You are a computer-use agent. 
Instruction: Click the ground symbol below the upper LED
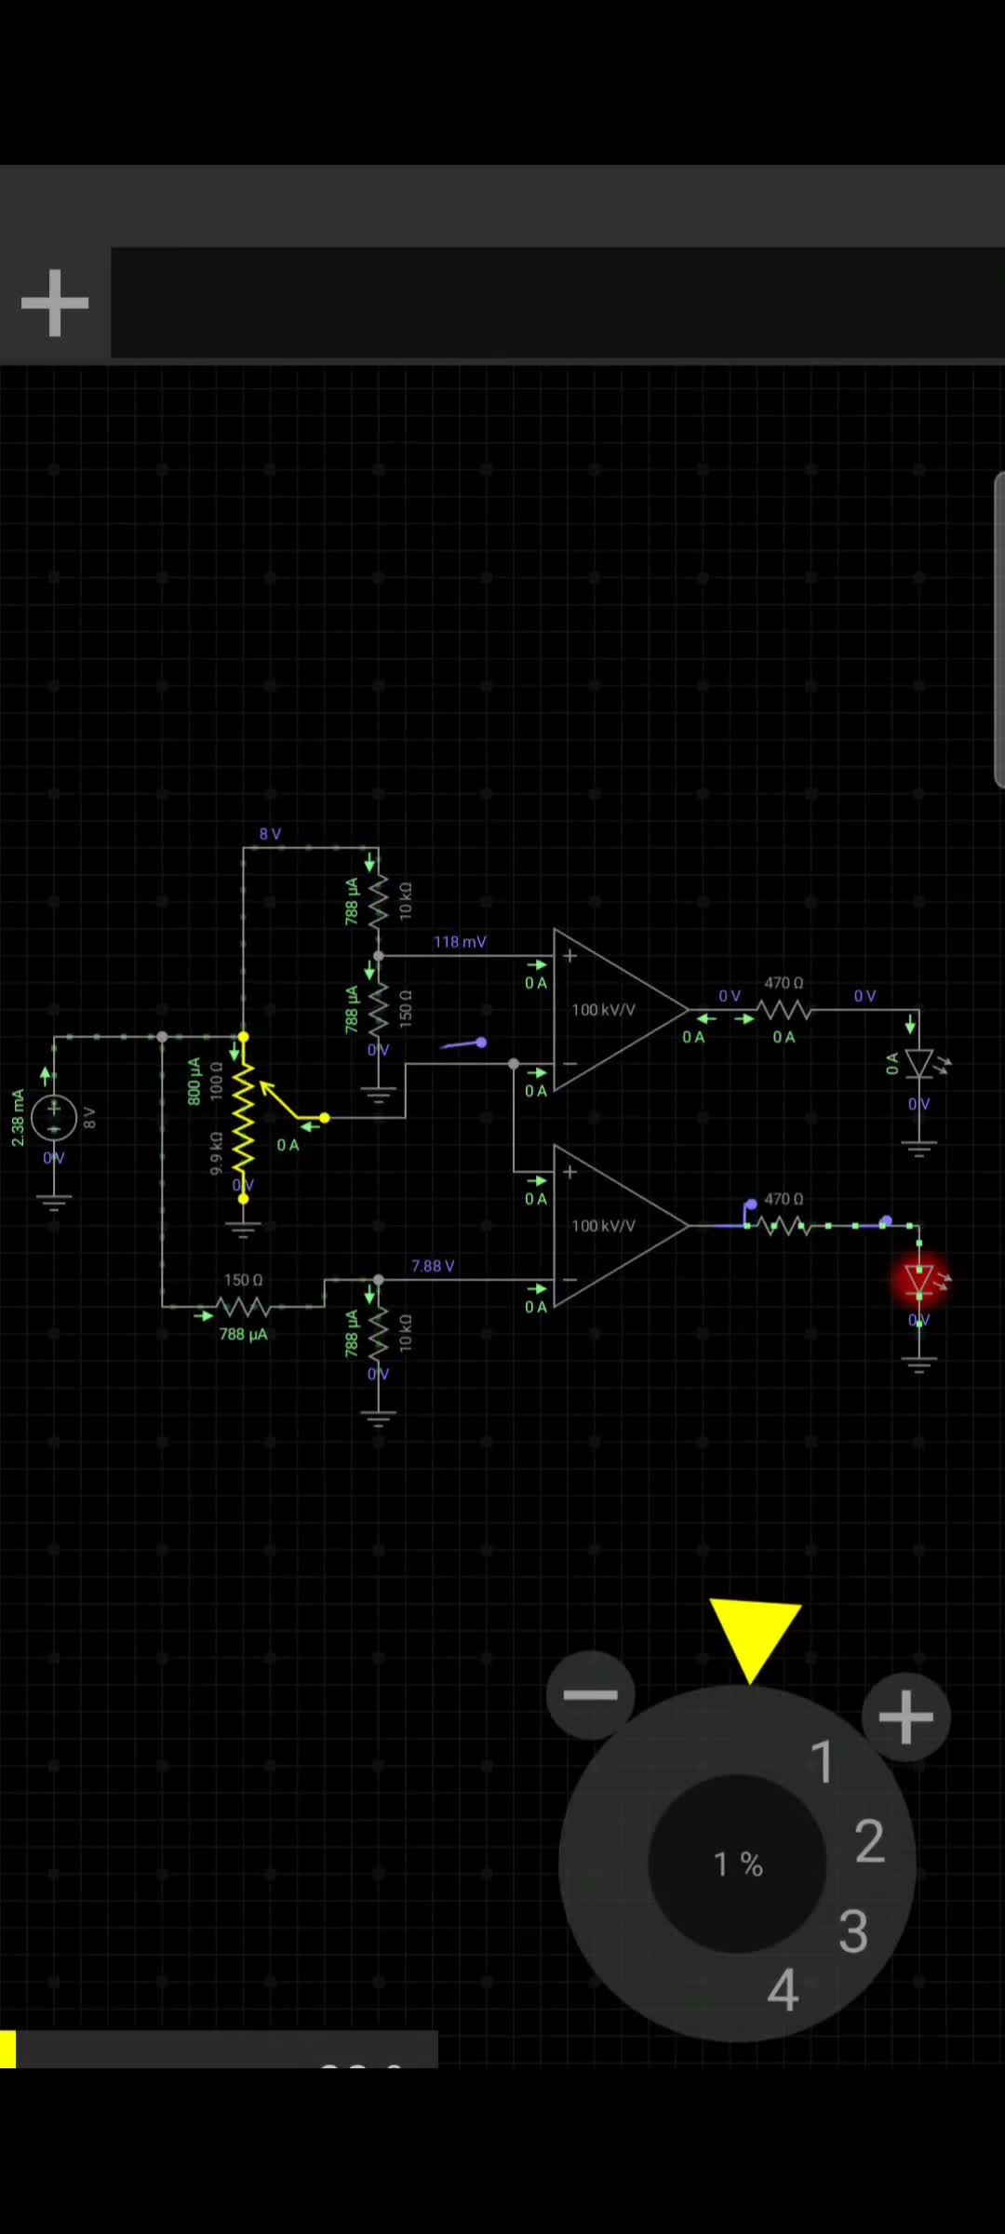(x=919, y=1148)
